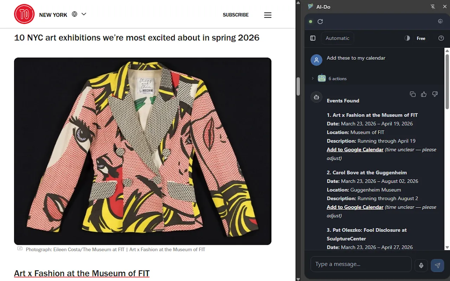Click the microphone icon to dictate a message
The height and width of the screenshot is (281, 450).
click(x=421, y=265)
